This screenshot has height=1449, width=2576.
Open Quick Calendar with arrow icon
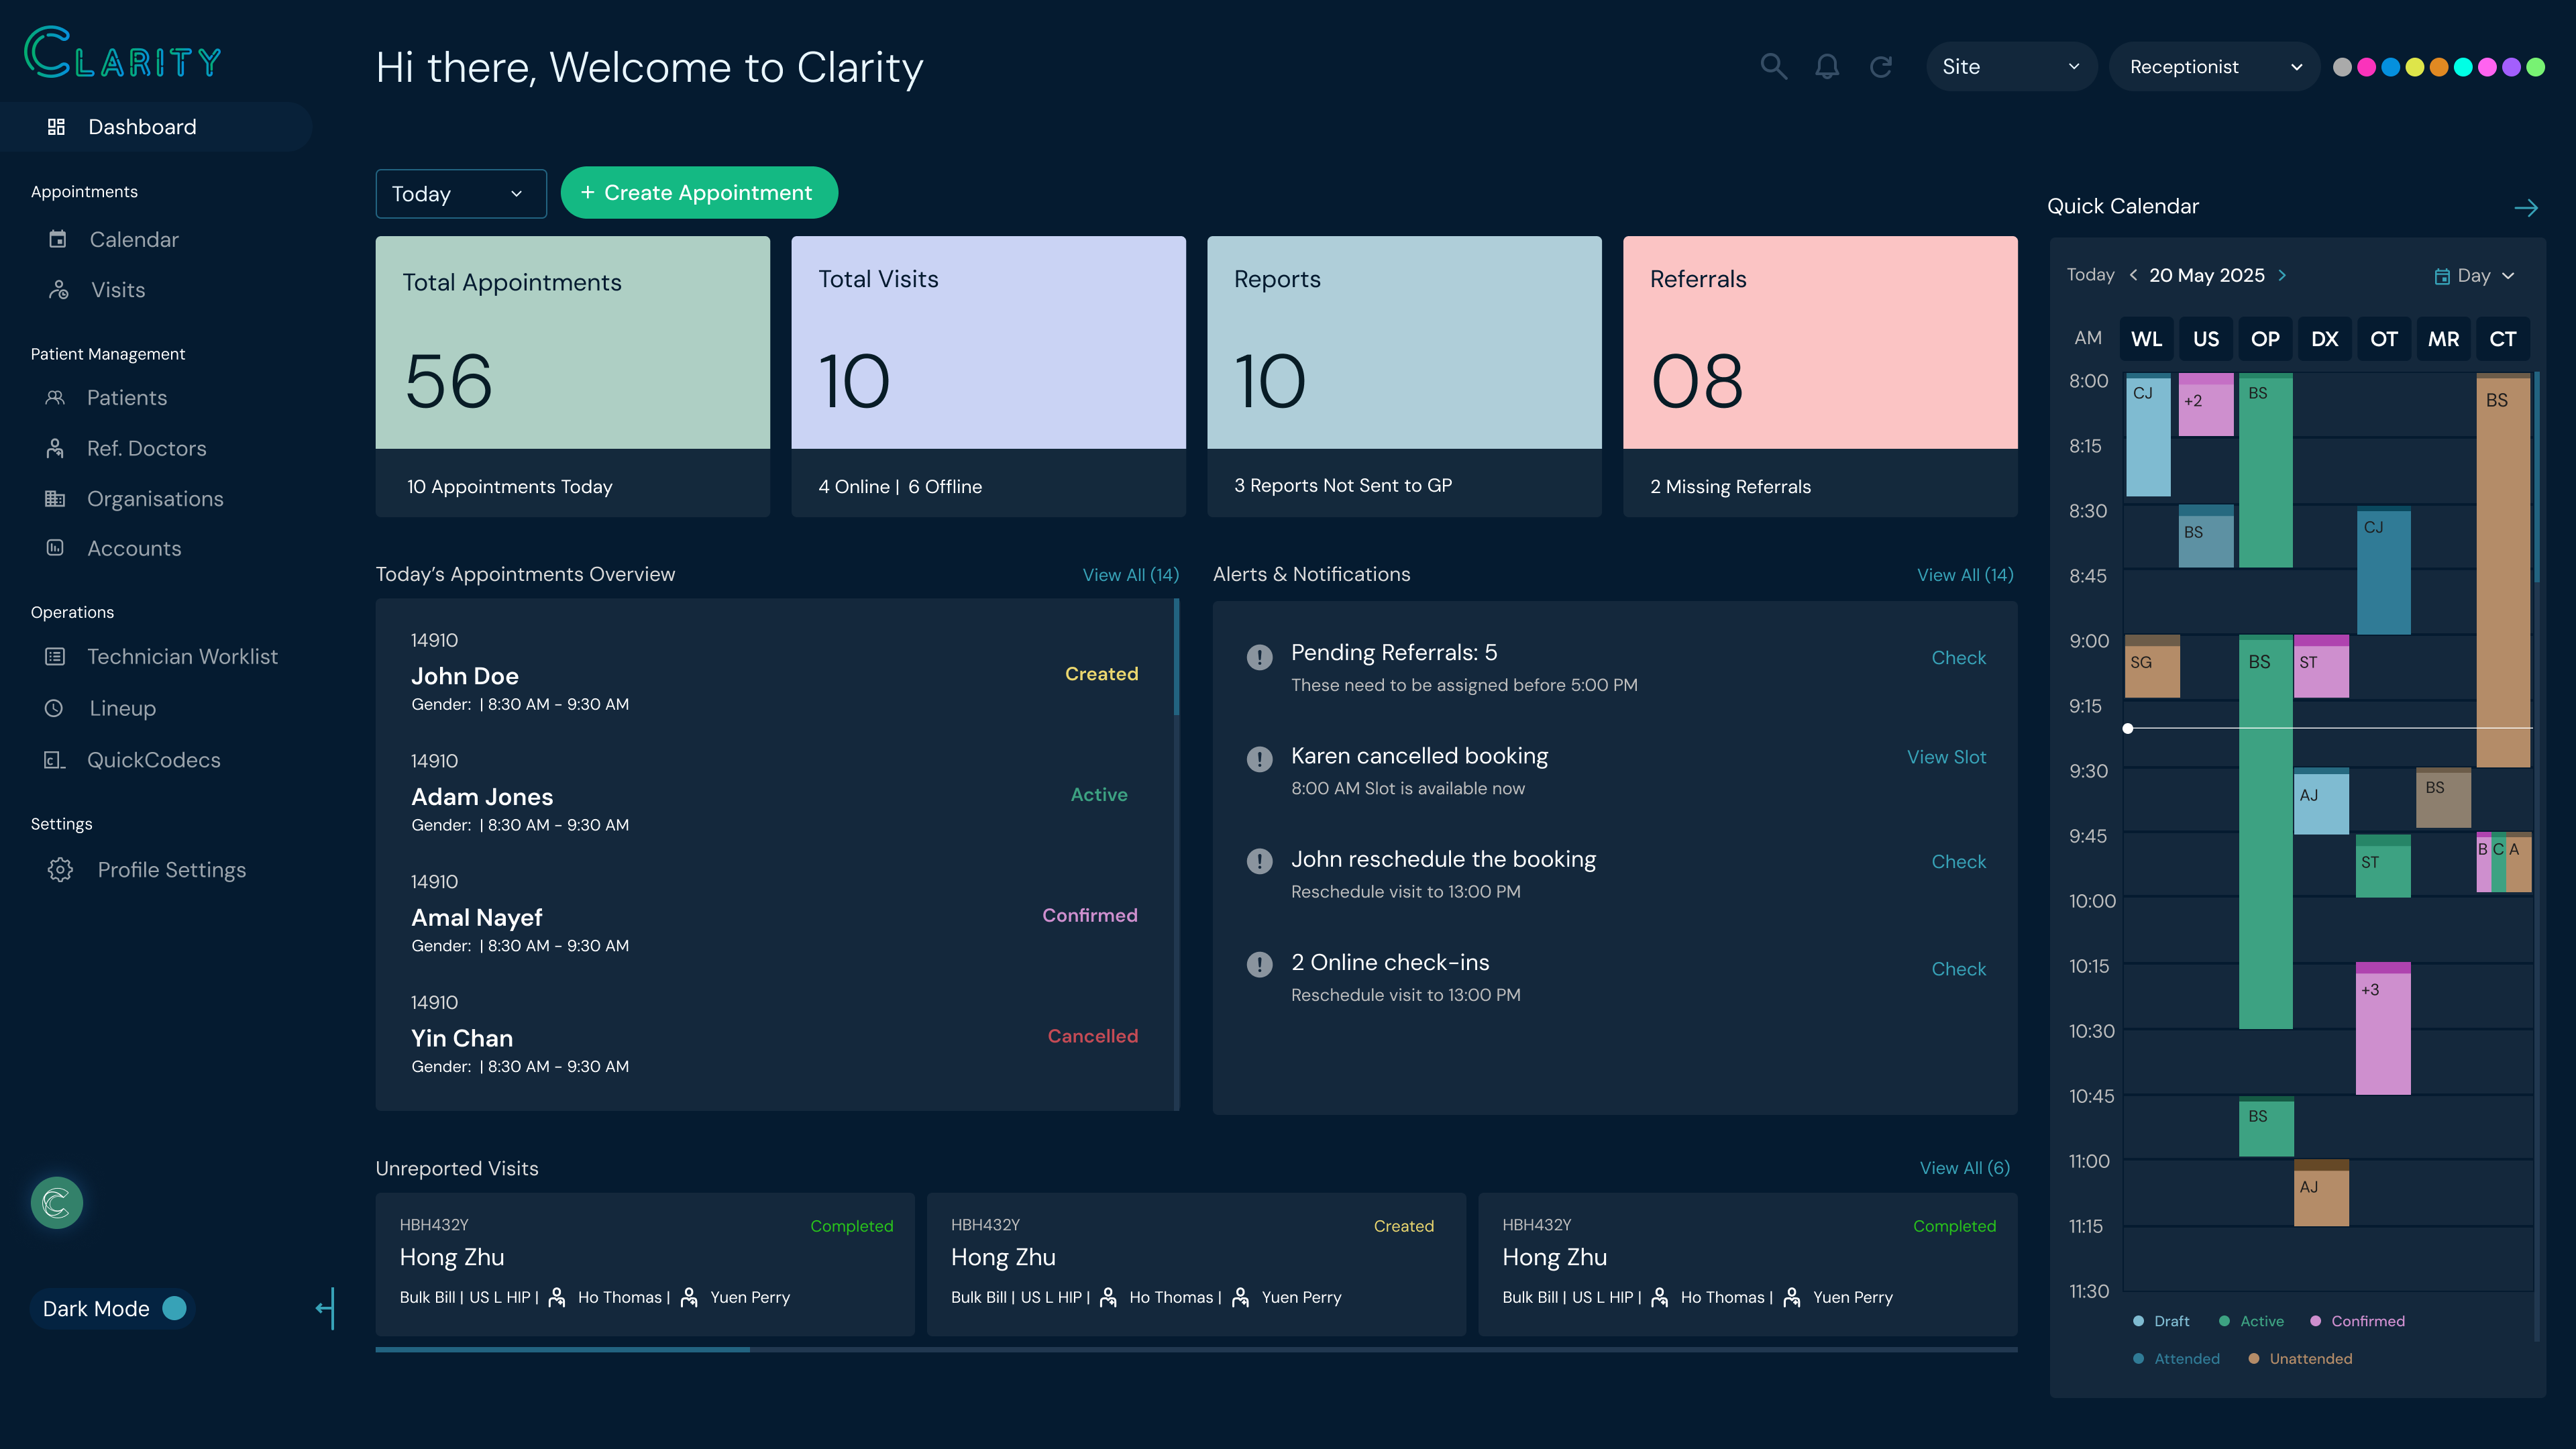pos(2526,208)
